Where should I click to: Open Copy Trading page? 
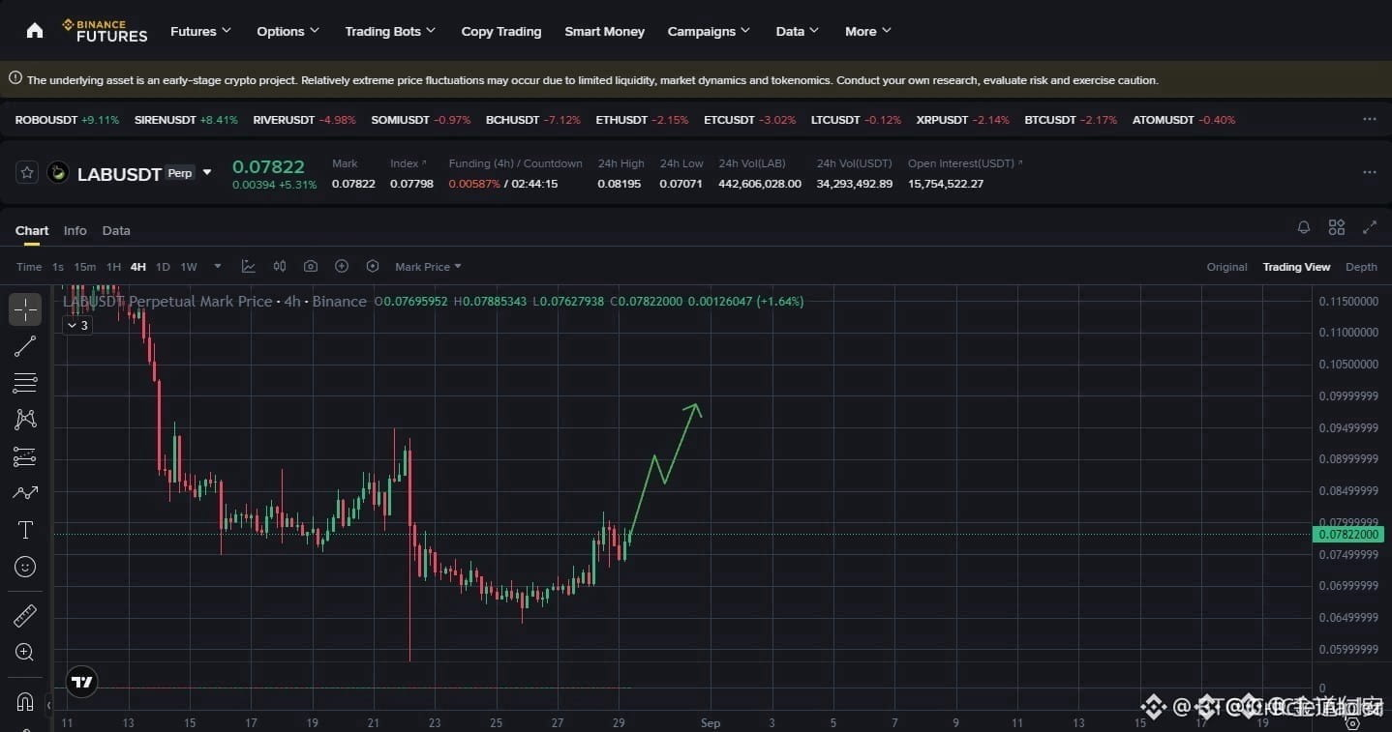coord(501,31)
